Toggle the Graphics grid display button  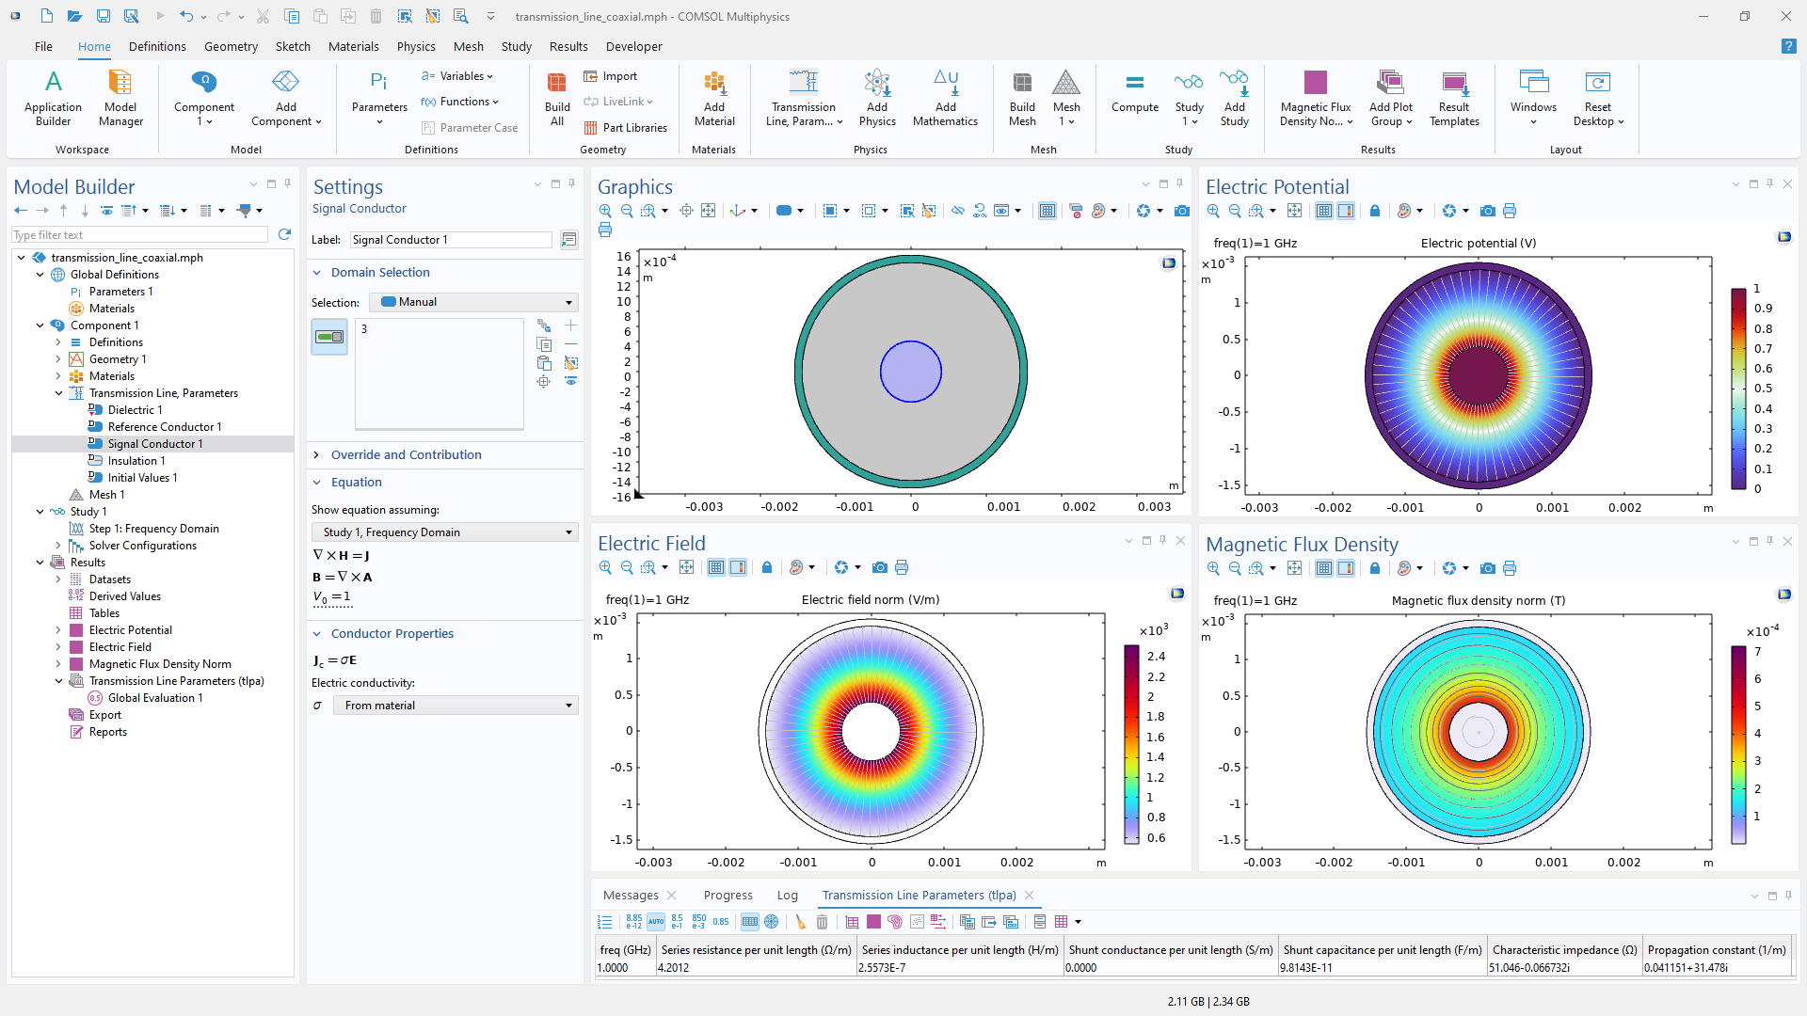point(1047,211)
